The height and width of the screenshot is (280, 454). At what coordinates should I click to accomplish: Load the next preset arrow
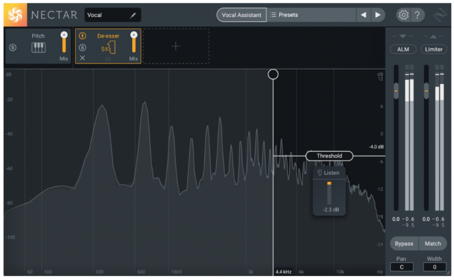pos(378,15)
